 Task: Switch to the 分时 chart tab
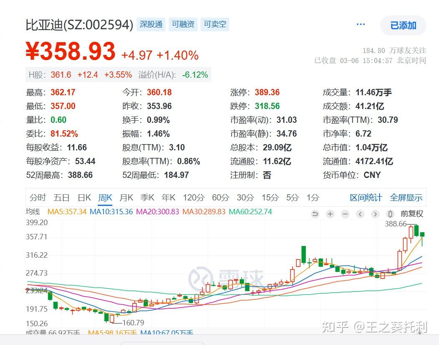point(38,198)
